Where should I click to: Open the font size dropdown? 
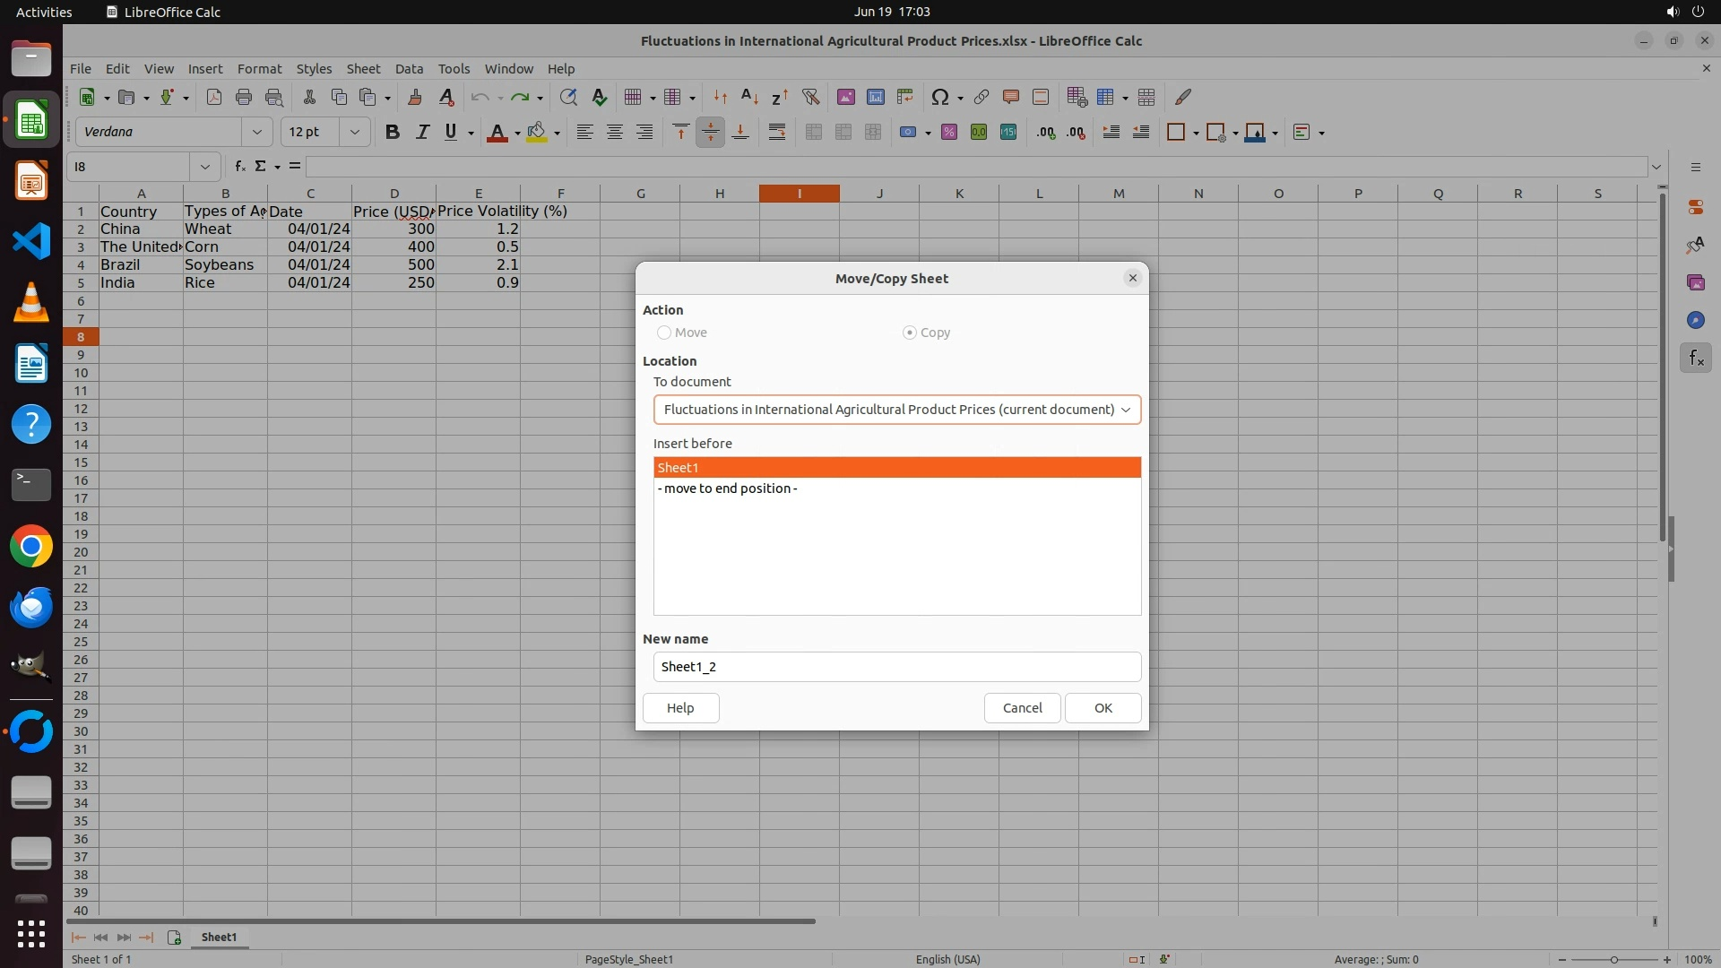pos(355,133)
